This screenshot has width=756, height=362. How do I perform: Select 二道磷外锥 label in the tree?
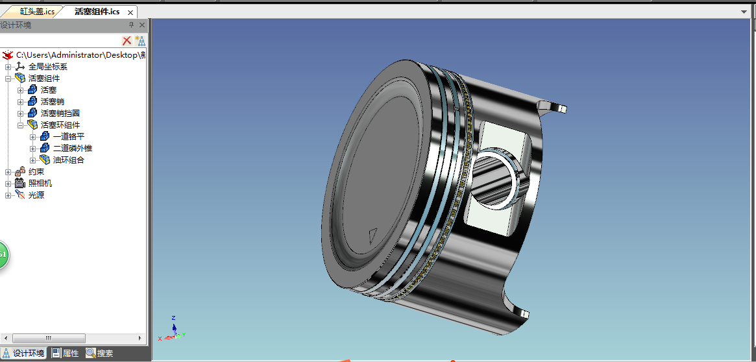[72, 148]
